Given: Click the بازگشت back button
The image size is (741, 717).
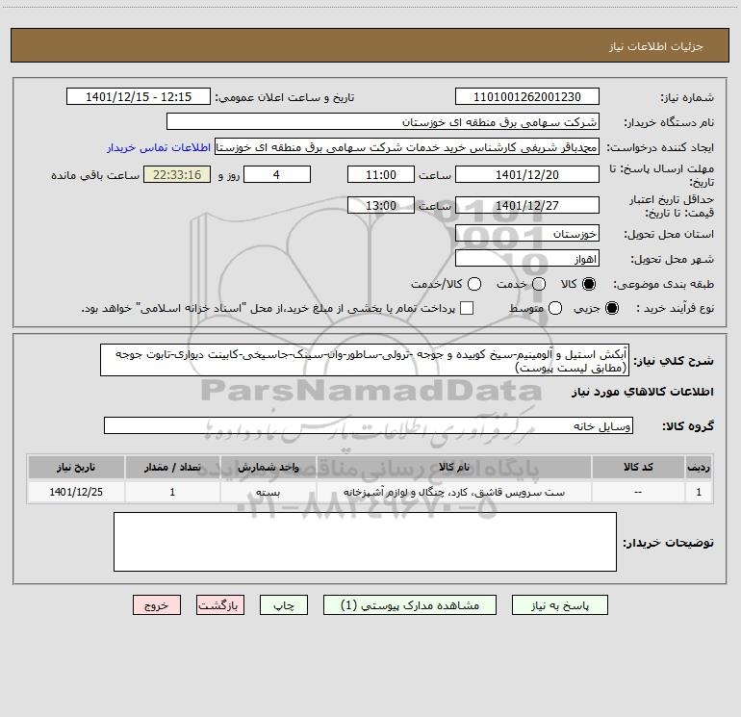Looking at the screenshot, I should click(x=220, y=605).
